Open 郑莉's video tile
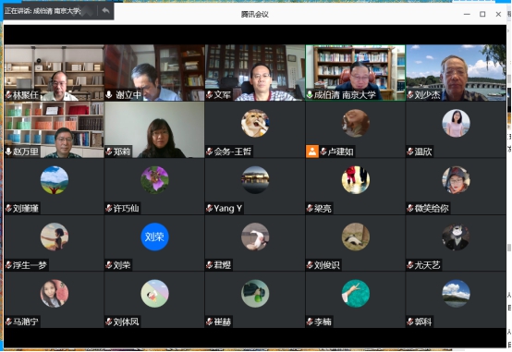Screen dimensions: 512x352 coord(154,129)
